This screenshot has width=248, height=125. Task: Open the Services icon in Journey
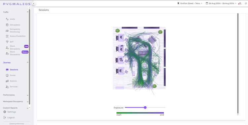click(7, 87)
